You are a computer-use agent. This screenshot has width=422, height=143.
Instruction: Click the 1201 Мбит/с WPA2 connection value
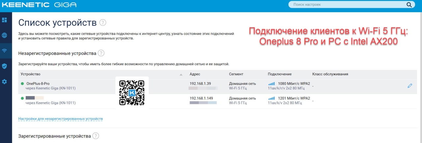[x=294, y=98]
